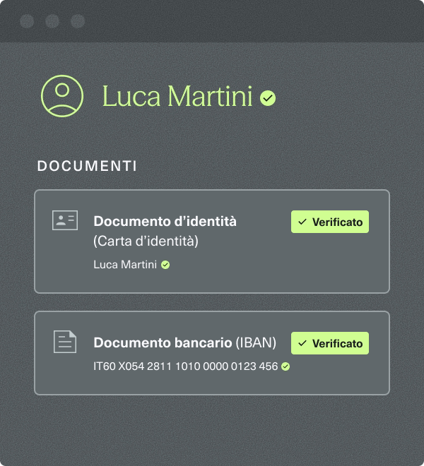Click check badge after the IBAN number
This screenshot has height=466, width=424.
[x=285, y=366]
